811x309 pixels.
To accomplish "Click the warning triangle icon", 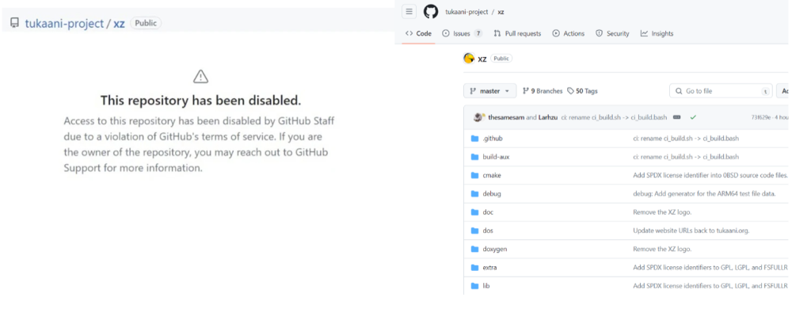I will [200, 77].
